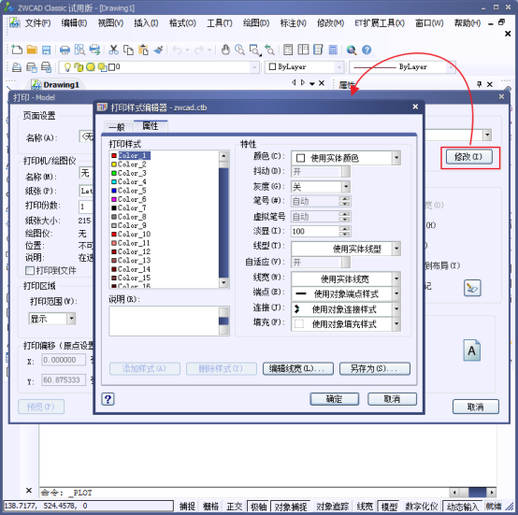The width and height of the screenshot is (518, 515).
Task: Open the 颜色 color dropdown
Action: [x=396, y=158]
